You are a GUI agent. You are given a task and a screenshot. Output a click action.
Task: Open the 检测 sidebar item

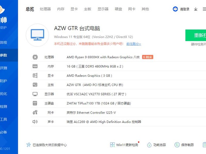pyautogui.click(x=9, y=107)
